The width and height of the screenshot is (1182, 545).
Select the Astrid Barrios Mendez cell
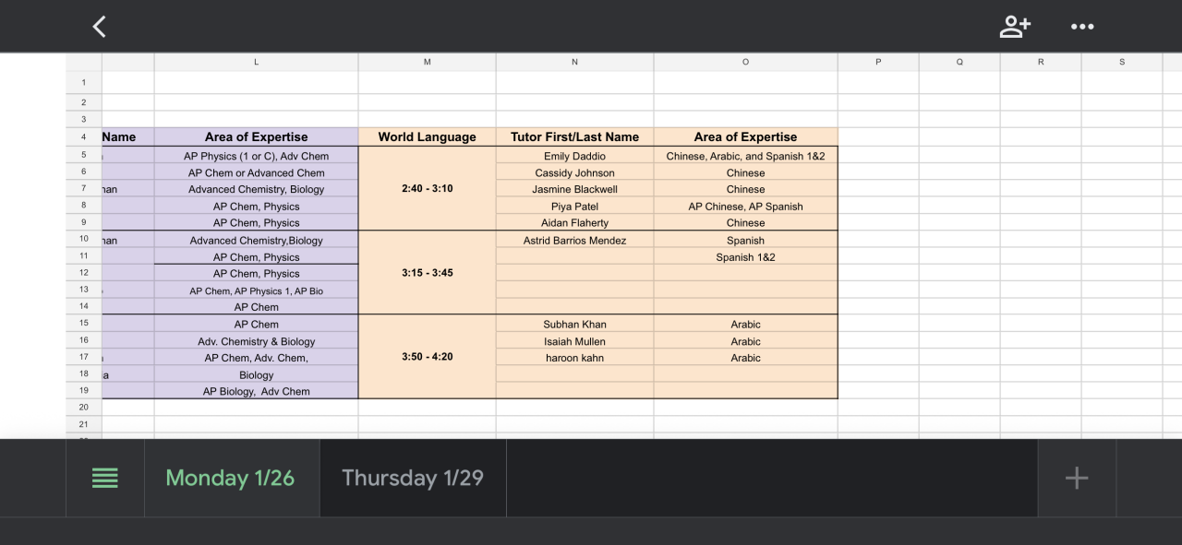574,240
